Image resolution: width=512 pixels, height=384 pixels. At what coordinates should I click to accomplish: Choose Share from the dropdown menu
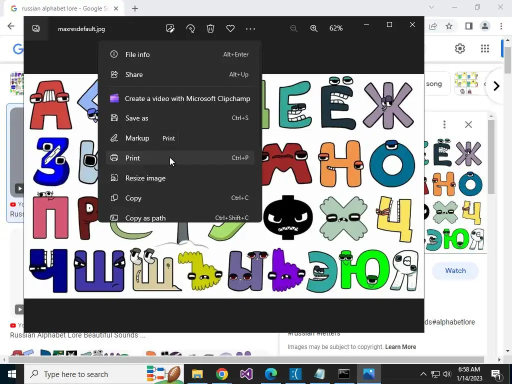(x=180, y=74)
